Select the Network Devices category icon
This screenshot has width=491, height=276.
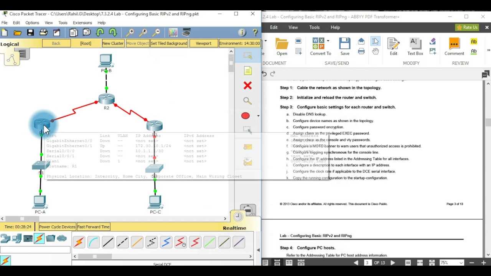pos(5,238)
